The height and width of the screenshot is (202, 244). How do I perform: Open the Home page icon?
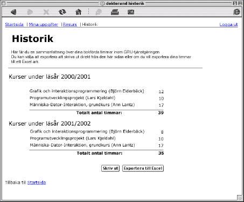pos(79,12)
